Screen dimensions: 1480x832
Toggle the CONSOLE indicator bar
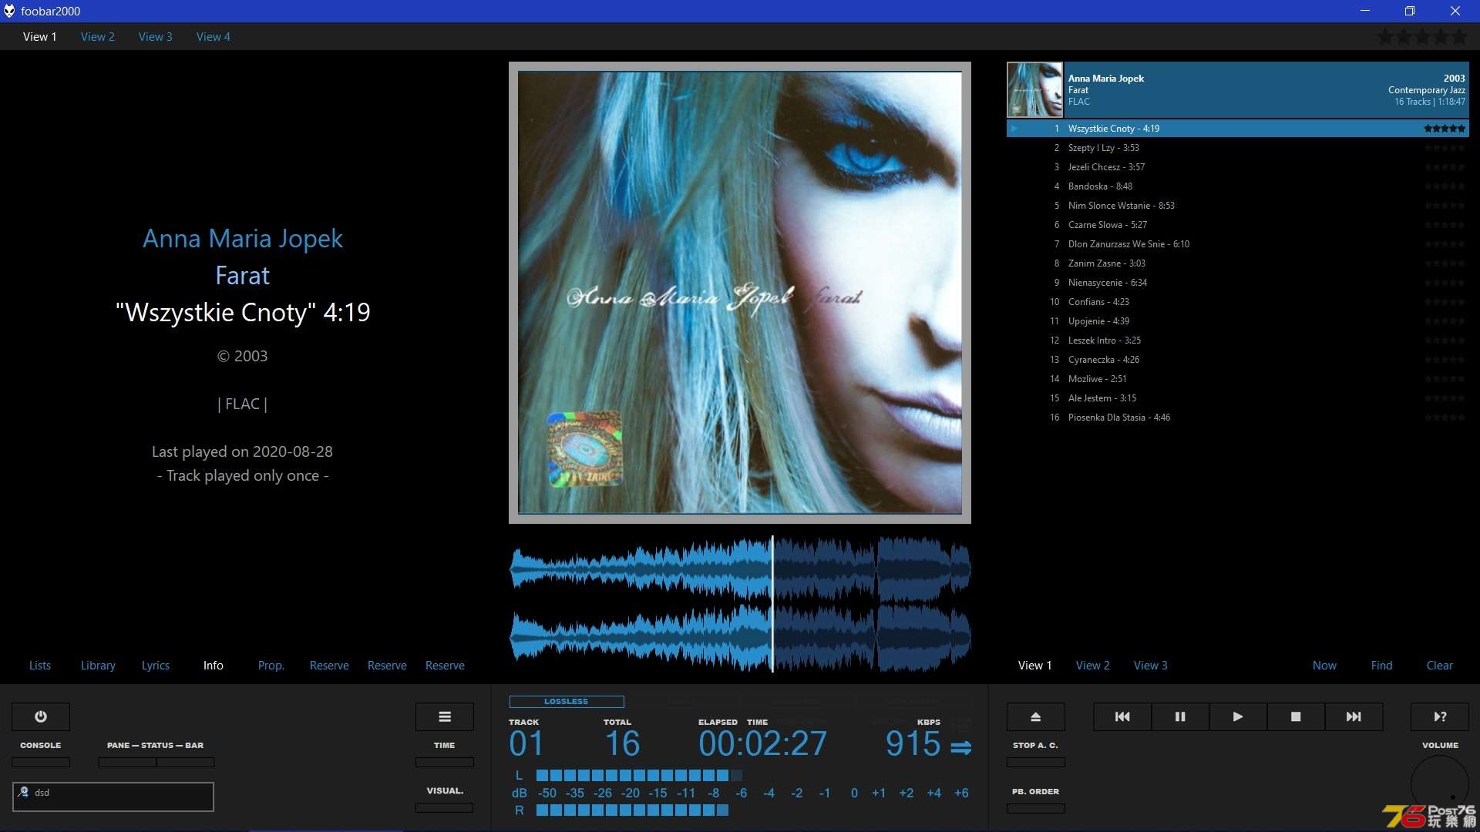point(41,762)
